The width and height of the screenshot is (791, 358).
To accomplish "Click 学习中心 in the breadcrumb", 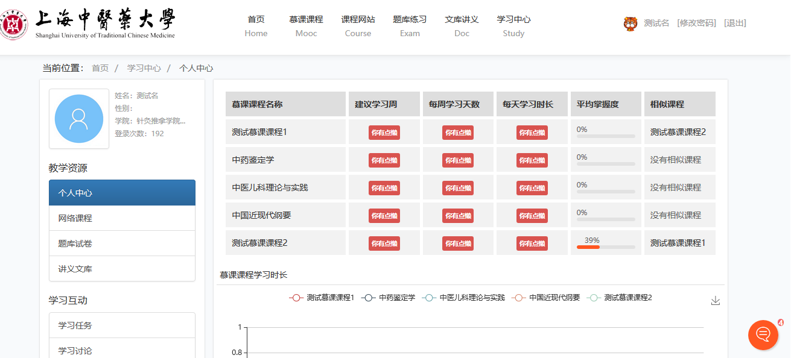I will coord(144,68).
